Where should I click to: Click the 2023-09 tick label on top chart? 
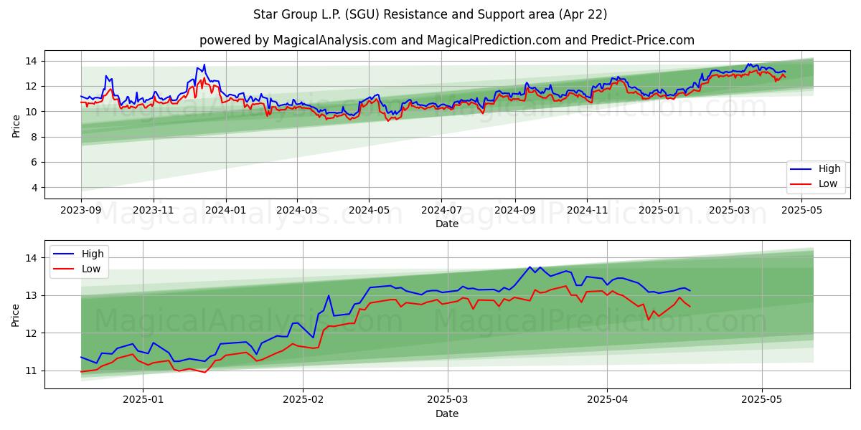81,211
